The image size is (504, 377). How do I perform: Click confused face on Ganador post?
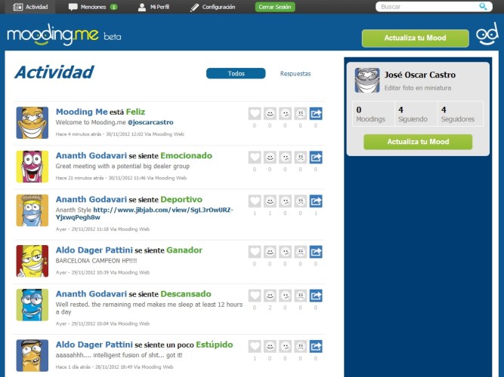pos(285,252)
